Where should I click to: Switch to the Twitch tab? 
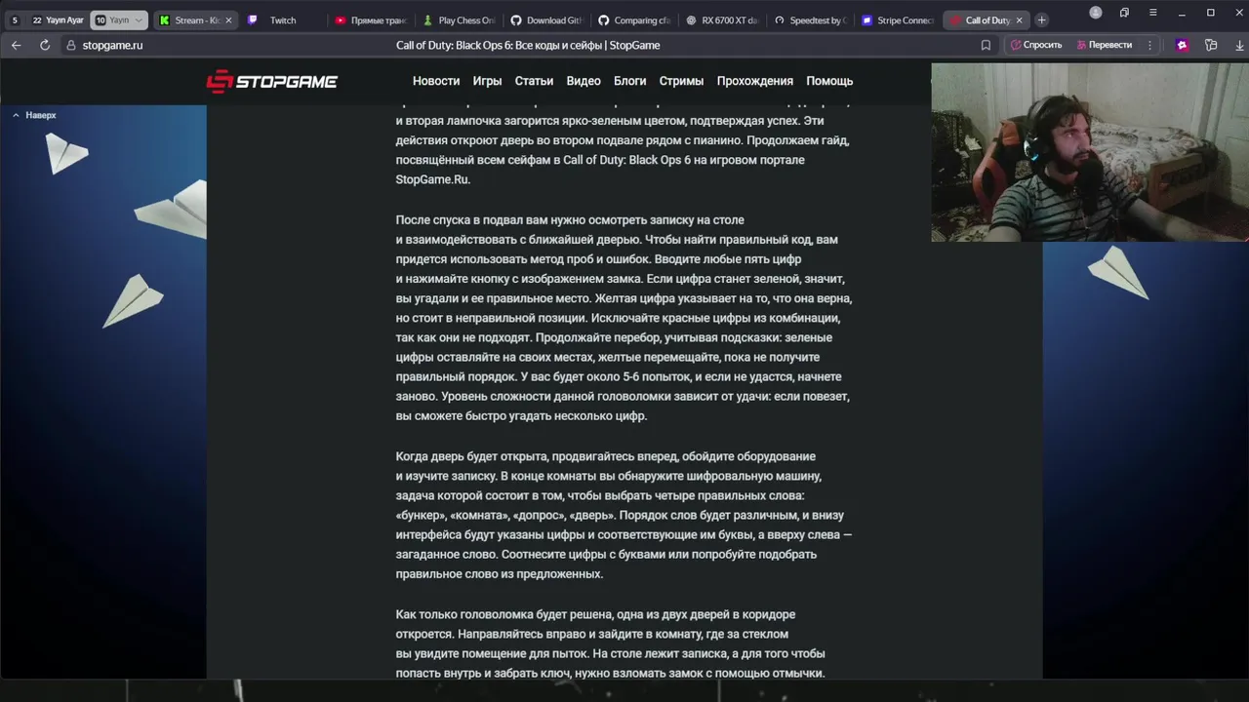pyautogui.click(x=282, y=19)
